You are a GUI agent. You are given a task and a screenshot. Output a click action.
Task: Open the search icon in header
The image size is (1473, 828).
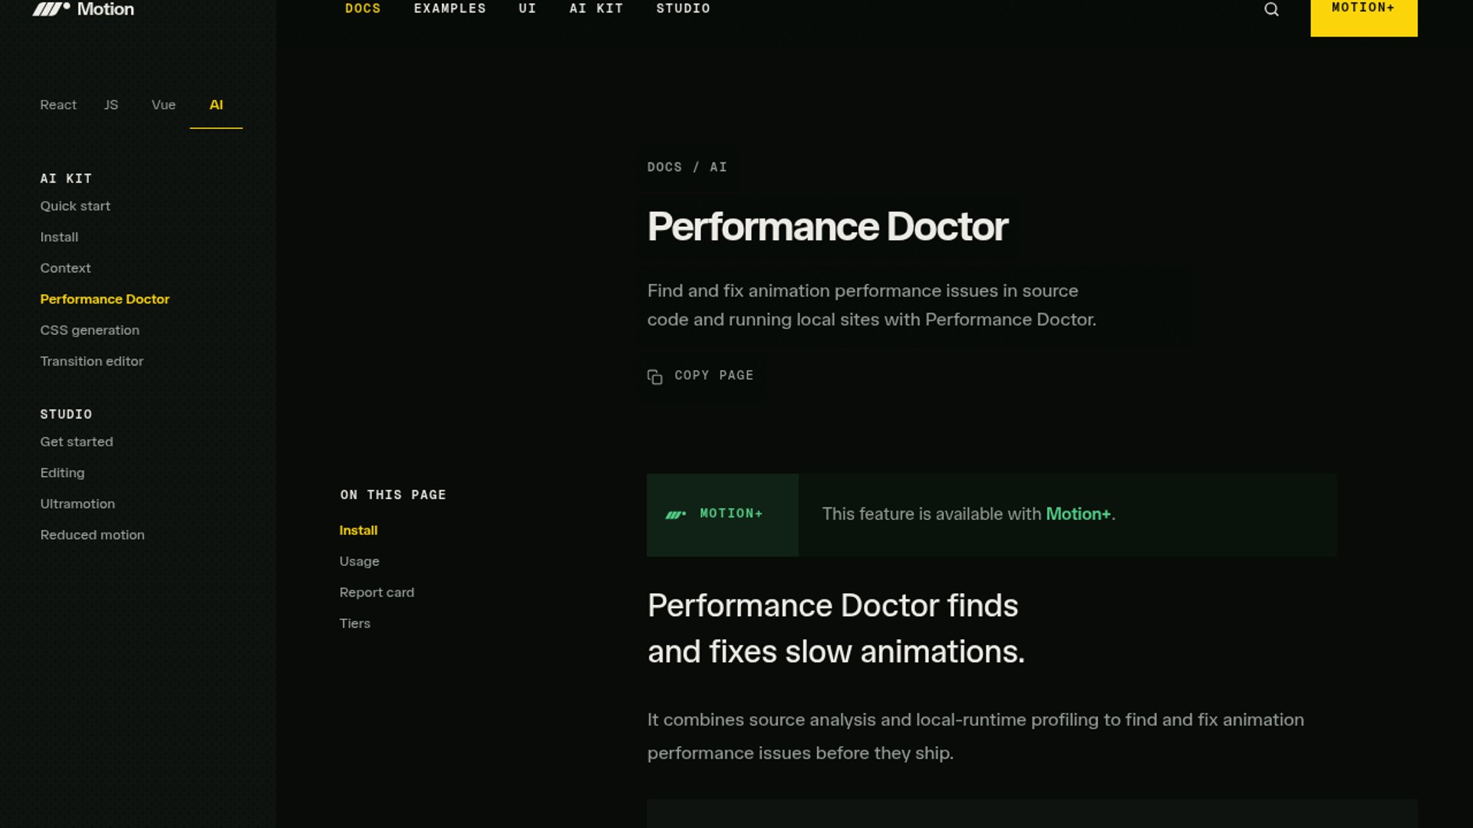(1271, 9)
